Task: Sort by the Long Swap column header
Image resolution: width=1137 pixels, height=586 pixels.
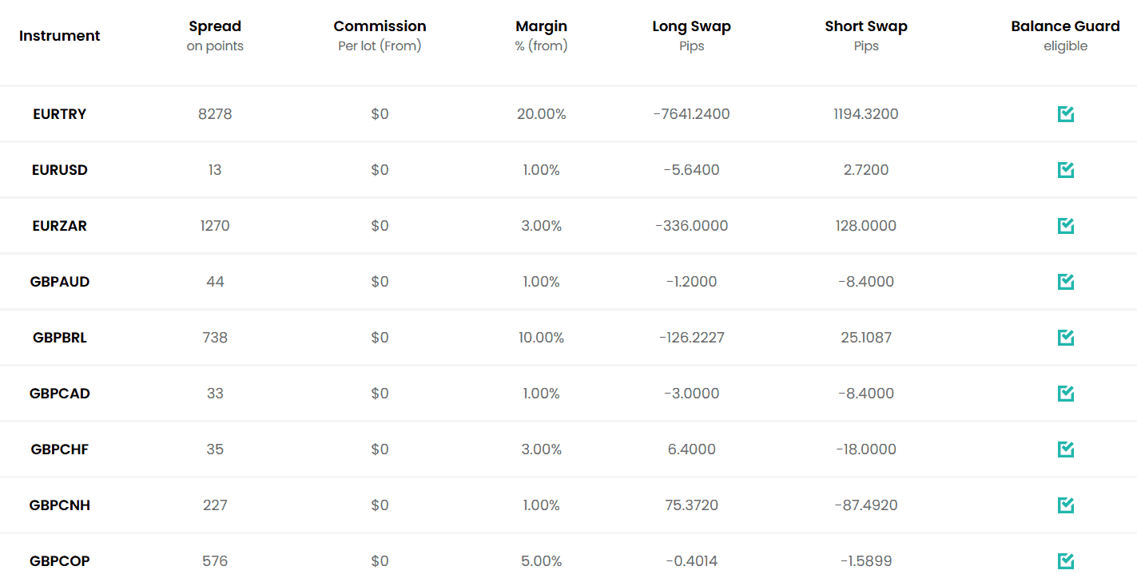Action: [691, 26]
